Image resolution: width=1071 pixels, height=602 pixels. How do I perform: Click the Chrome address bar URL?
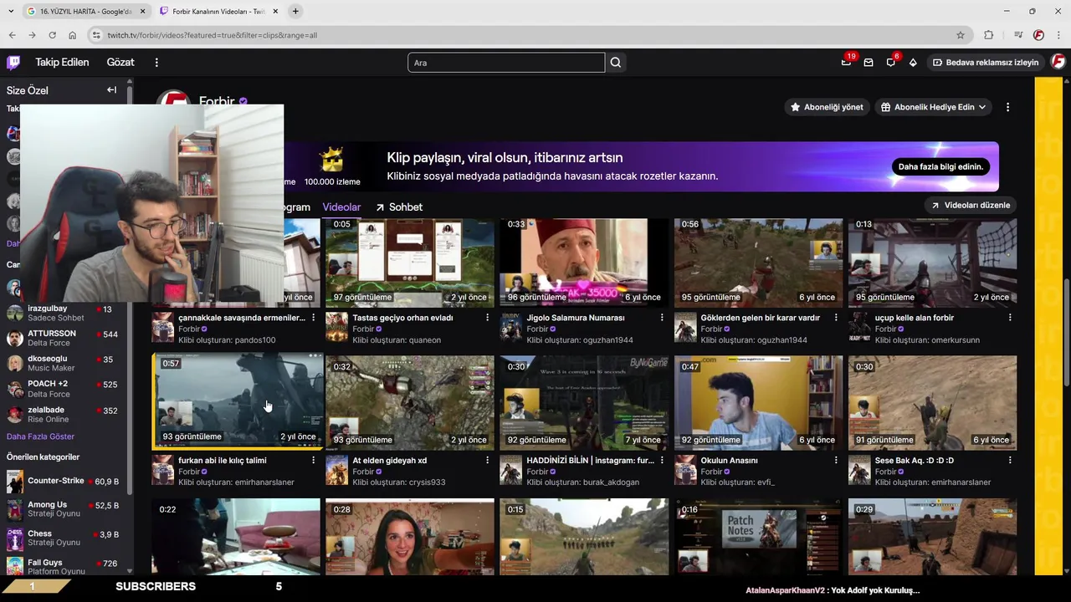point(213,35)
